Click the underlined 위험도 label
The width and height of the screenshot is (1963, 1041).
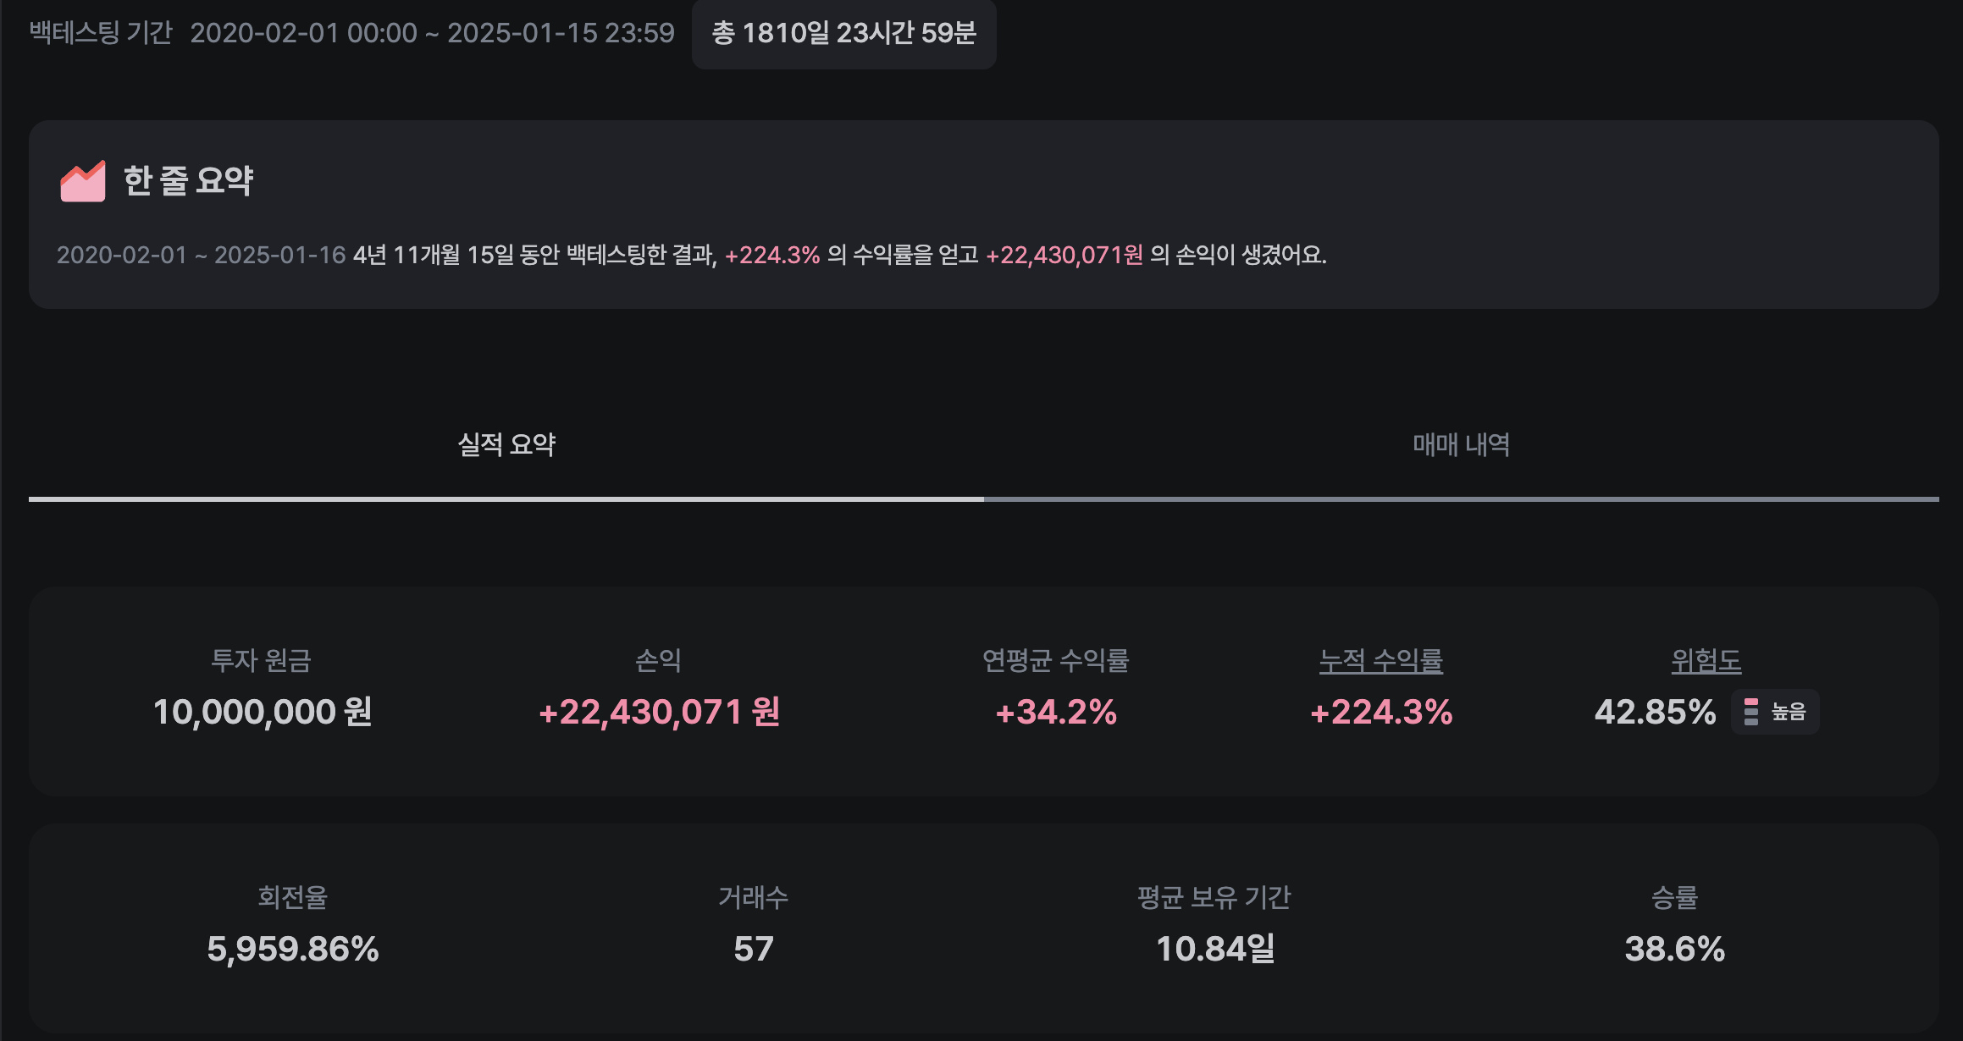click(x=1706, y=660)
